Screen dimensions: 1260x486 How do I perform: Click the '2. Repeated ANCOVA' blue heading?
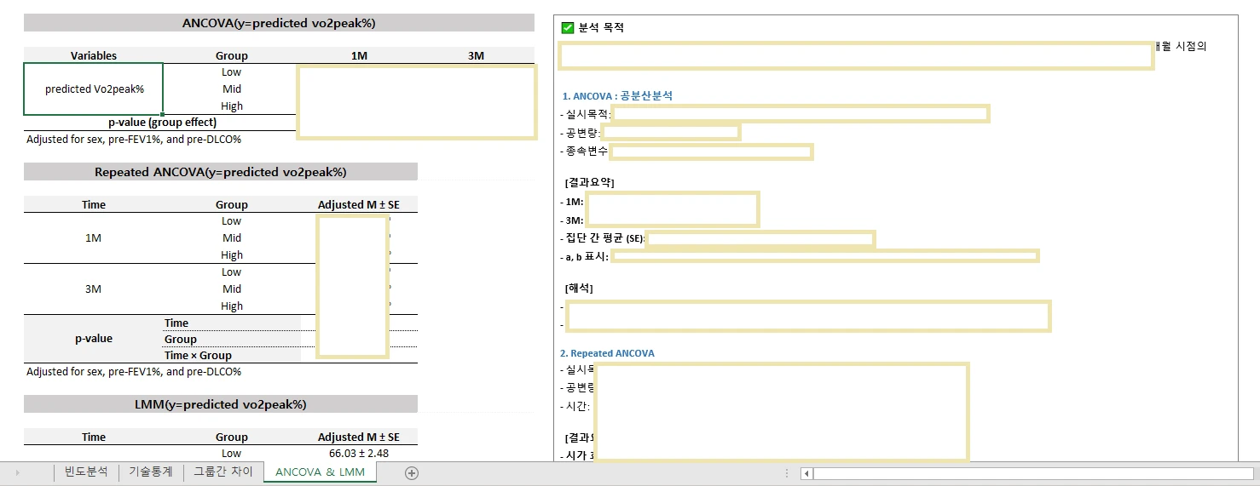click(607, 353)
